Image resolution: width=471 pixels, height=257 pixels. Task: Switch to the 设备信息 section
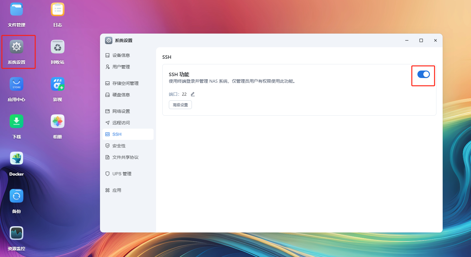(x=121, y=55)
